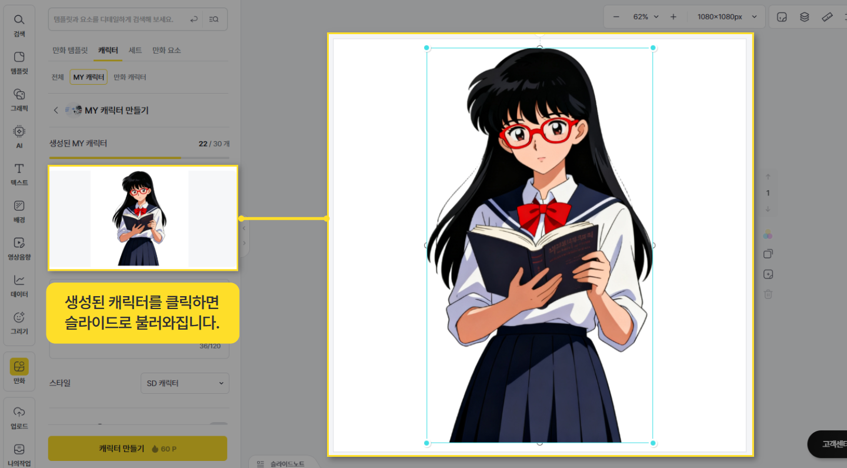Duplicate the slide with the copy icon
The image size is (847, 468).
[x=768, y=254]
